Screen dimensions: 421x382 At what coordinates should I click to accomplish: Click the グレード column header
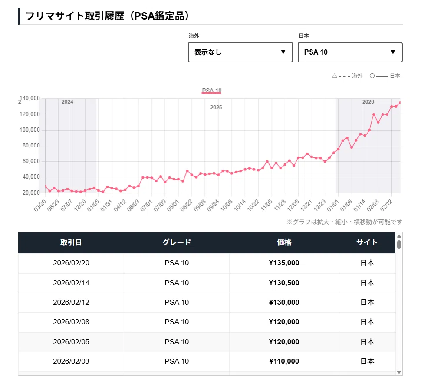(177, 242)
